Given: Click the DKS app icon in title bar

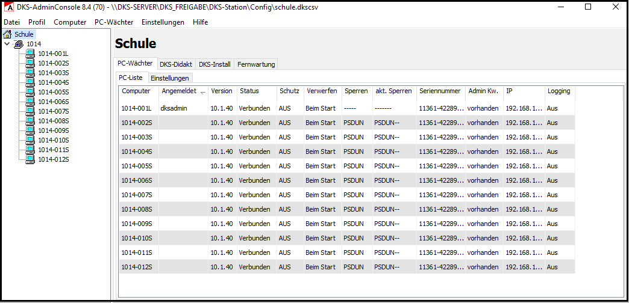Looking at the screenshot, I should tap(8, 7).
